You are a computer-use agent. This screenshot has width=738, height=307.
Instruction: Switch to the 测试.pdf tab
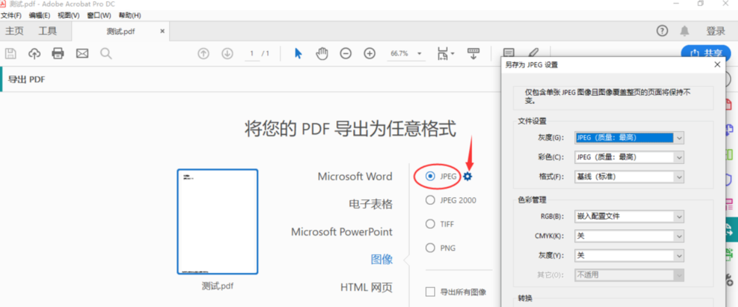click(x=119, y=31)
